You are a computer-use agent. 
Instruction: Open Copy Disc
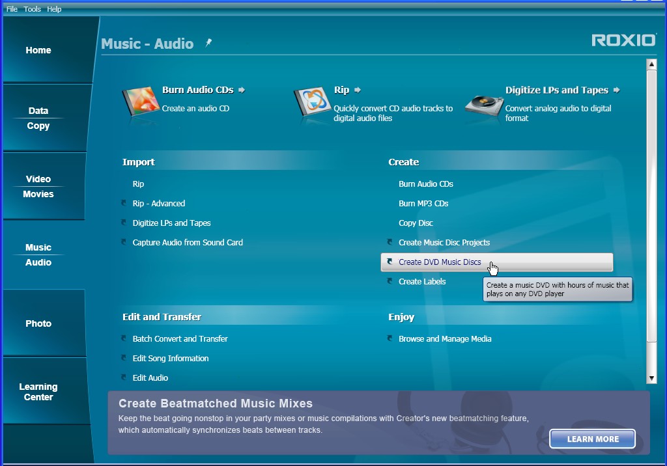pyautogui.click(x=416, y=223)
